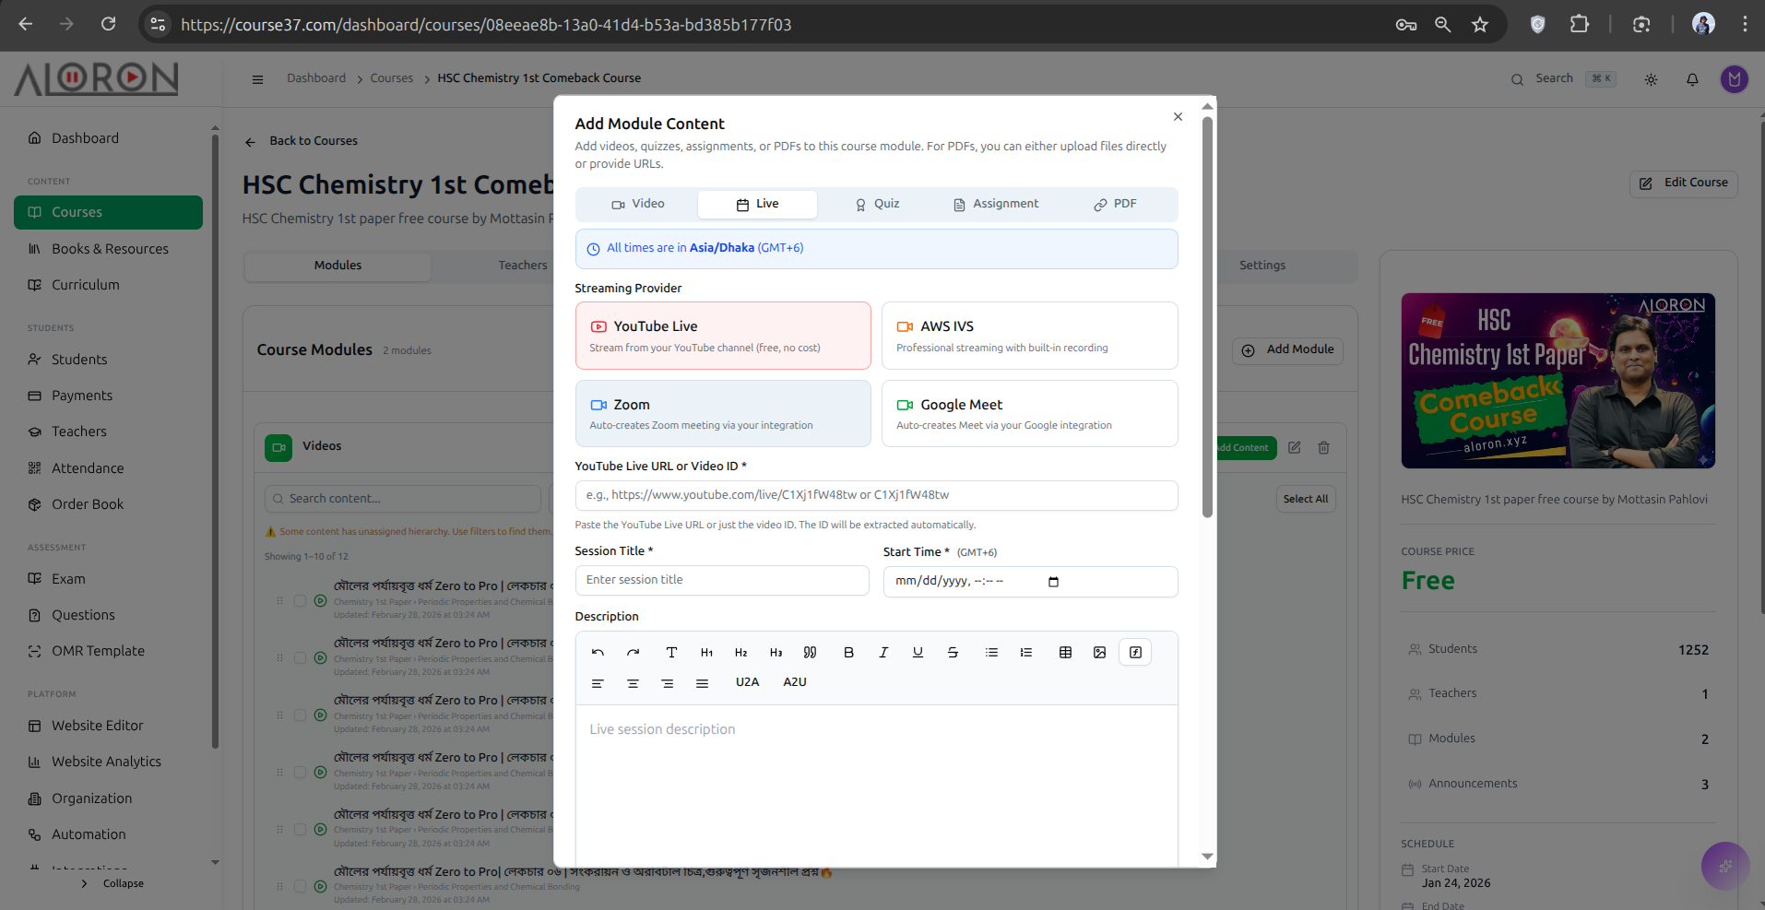Insert a bulleted list
Image resolution: width=1765 pixels, height=910 pixels.
[991, 653]
